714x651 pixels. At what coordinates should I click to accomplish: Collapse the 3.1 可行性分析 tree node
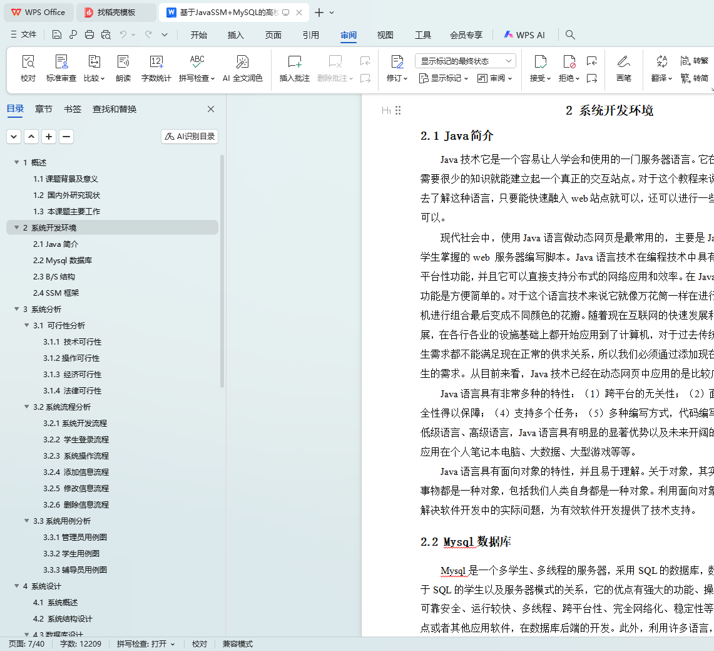[x=27, y=326]
